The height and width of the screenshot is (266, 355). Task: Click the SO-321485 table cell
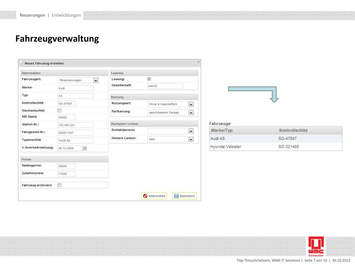click(289, 147)
